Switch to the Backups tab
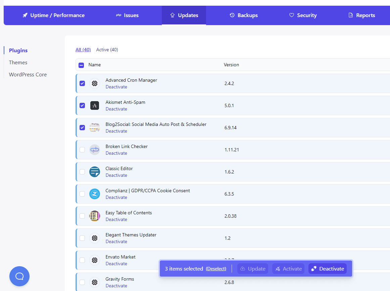The width and height of the screenshot is (390, 291). click(x=244, y=15)
